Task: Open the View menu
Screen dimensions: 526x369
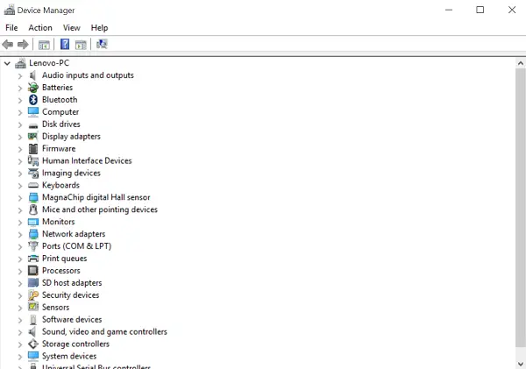Action: click(x=72, y=28)
